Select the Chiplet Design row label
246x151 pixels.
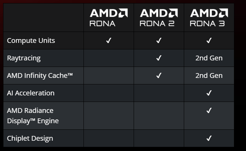pyautogui.click(x=30, y=138)
